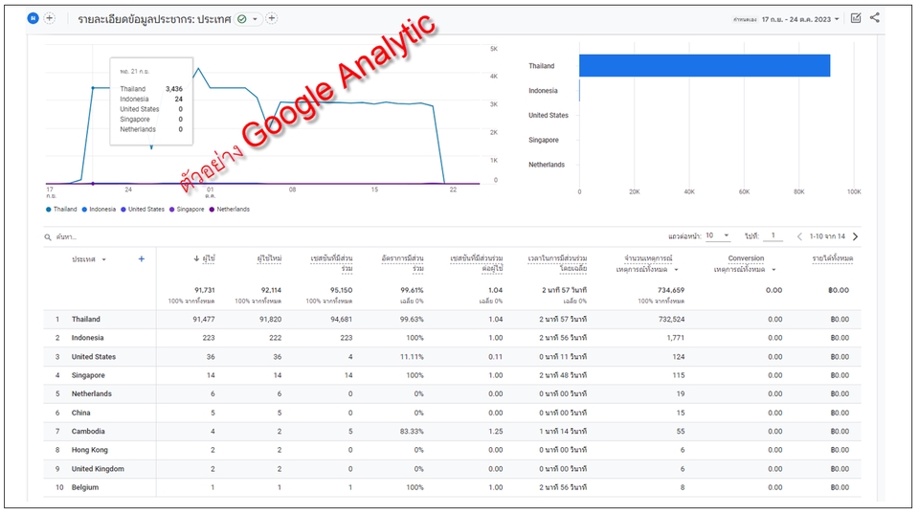The height and width of the screenshot is (515, 919).
Task: Click the blue N all-users segment badge
Action: point(33,18)
